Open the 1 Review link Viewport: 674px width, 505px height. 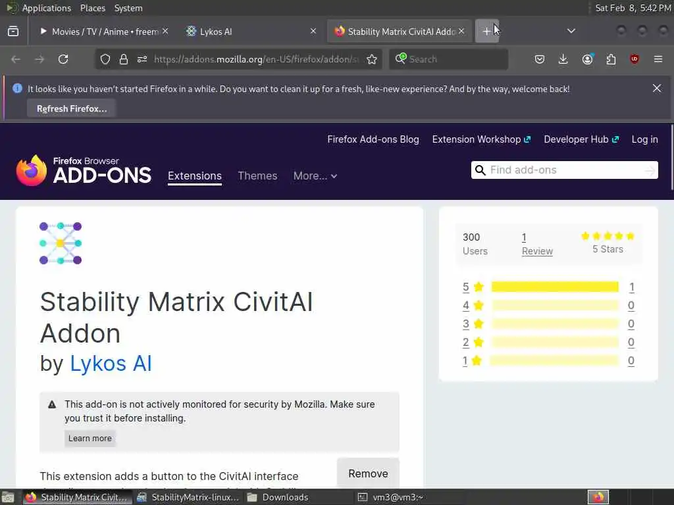[x=537, y=244]
